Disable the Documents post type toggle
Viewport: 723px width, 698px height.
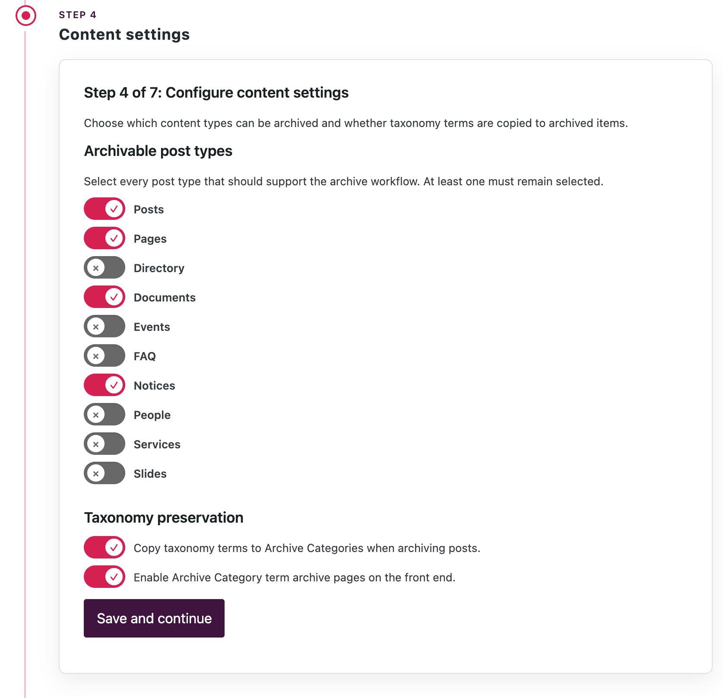coord(104,297)
